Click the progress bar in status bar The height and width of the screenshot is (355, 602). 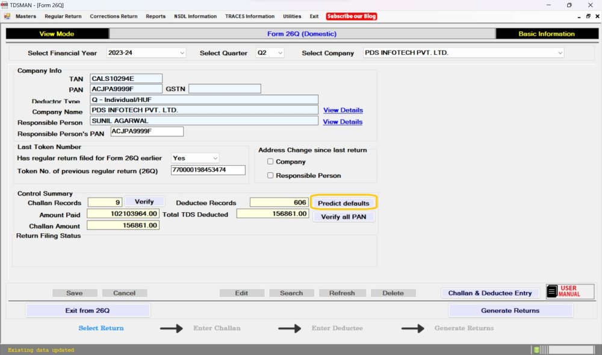pos(572,350)
